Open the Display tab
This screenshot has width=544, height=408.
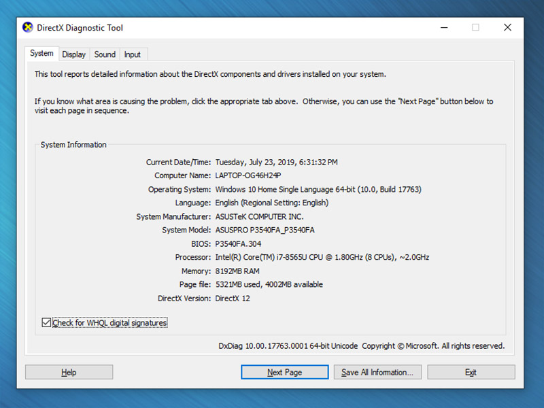[74, 54]
